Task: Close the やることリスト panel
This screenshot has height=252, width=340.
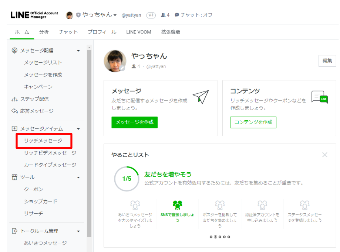Action: (324, 155)
